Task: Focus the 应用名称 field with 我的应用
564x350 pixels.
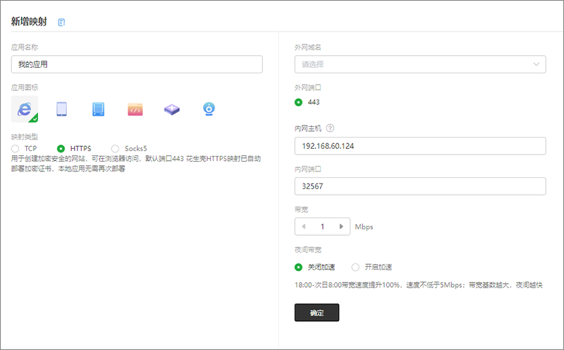Action: click(x=137, y=64)
